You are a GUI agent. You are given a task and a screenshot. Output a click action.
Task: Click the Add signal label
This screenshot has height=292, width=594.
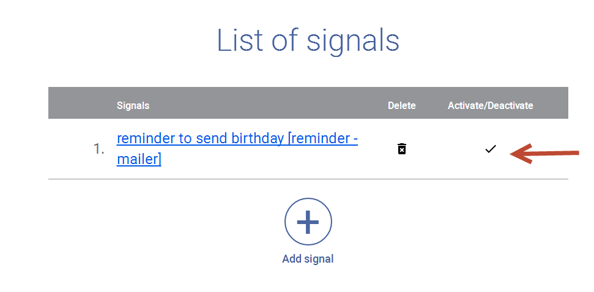308,259
